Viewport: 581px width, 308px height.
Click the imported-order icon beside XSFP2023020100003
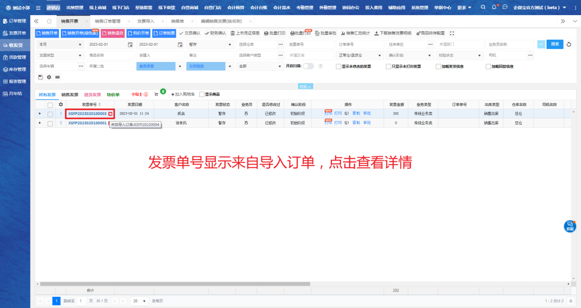pos(110,114)
